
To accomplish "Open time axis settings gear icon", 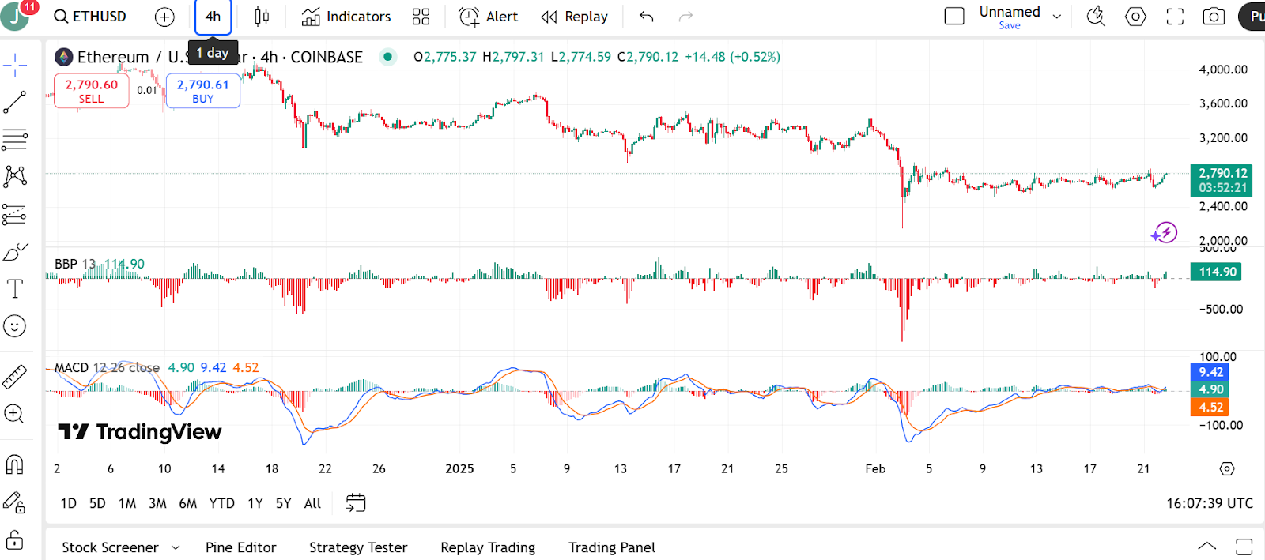I will coord(1227,469).
